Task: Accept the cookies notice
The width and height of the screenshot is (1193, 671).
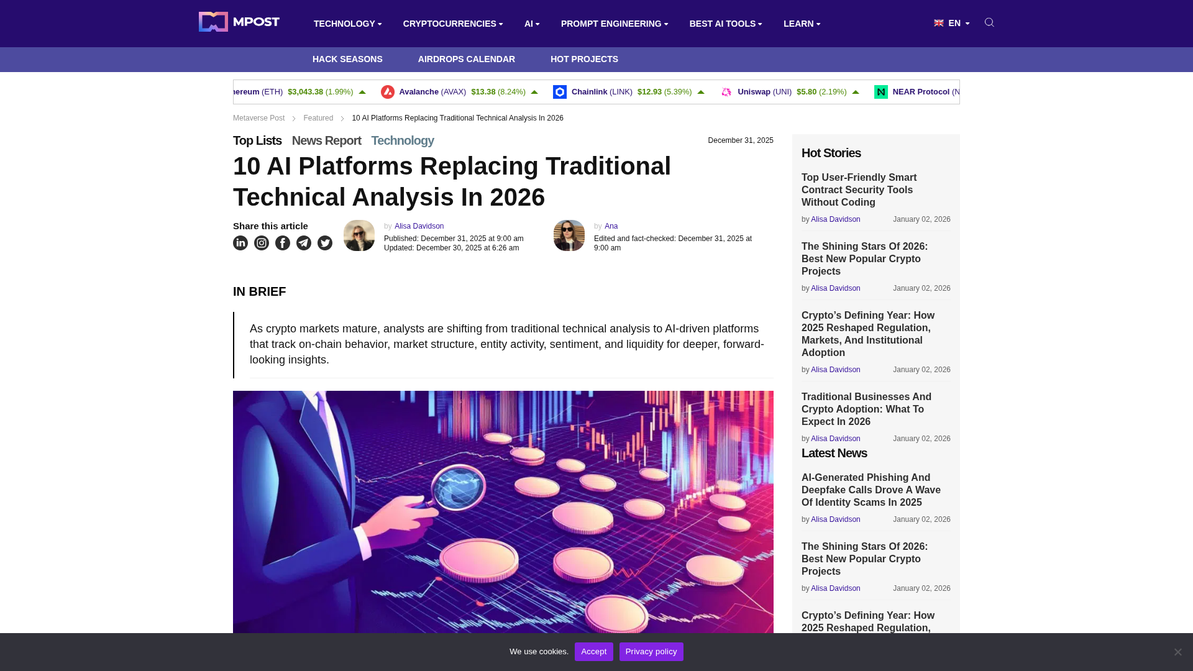Action: pos(593,651)
